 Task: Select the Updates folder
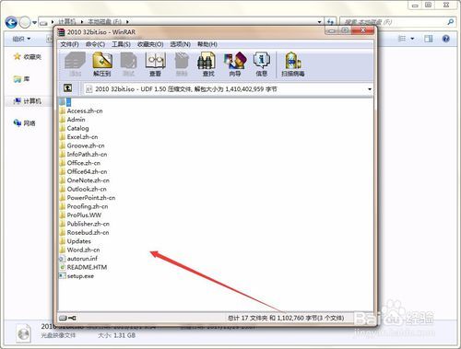(76, 241)
